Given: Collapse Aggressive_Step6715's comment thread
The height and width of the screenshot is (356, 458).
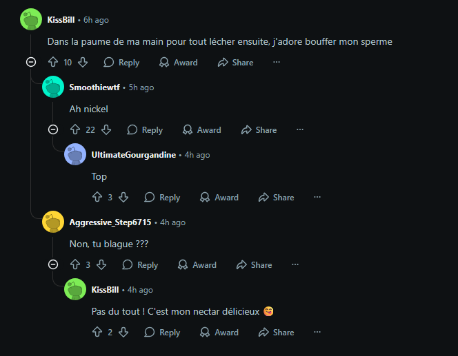Looking at the screenshot, I should 53,265.
